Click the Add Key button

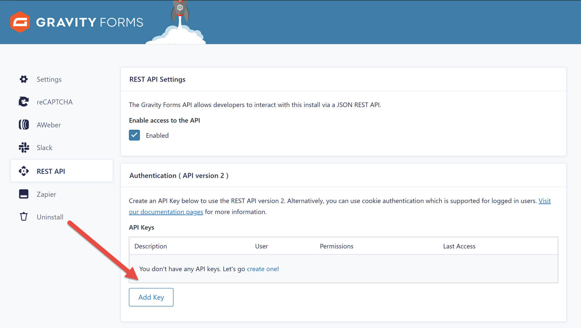pyautogui.click(x=151, y=297)
